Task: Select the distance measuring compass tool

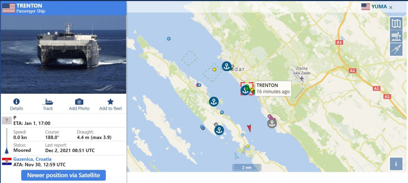Action: click(396, 50)
